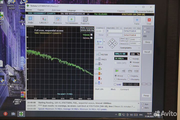Viewport: 180px width, 120px height.
Task: Open the Завершить action dropdown
Action: coord(130,48)
